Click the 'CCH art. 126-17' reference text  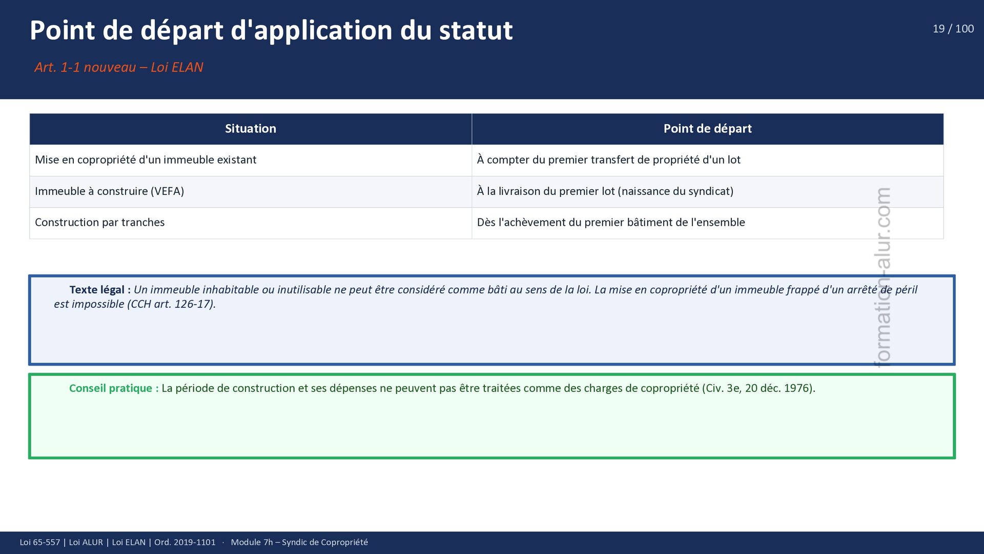(x=170, y=304)
